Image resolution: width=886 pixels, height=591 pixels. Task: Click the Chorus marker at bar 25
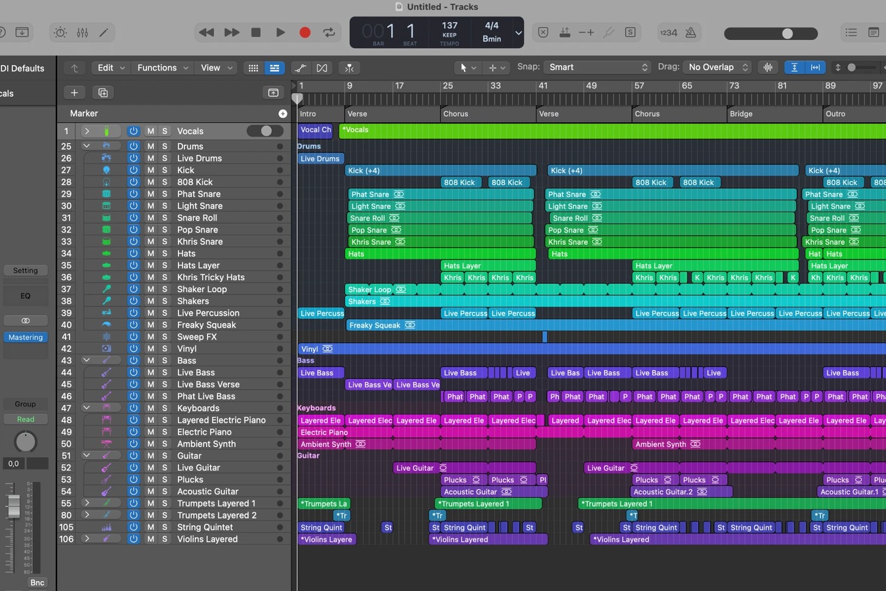pyautogui.click(x=455, y=114)
